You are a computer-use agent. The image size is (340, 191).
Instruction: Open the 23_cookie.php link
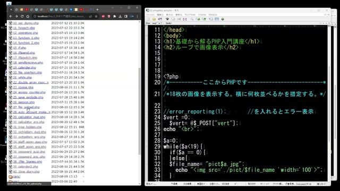[x=23, y=87]
